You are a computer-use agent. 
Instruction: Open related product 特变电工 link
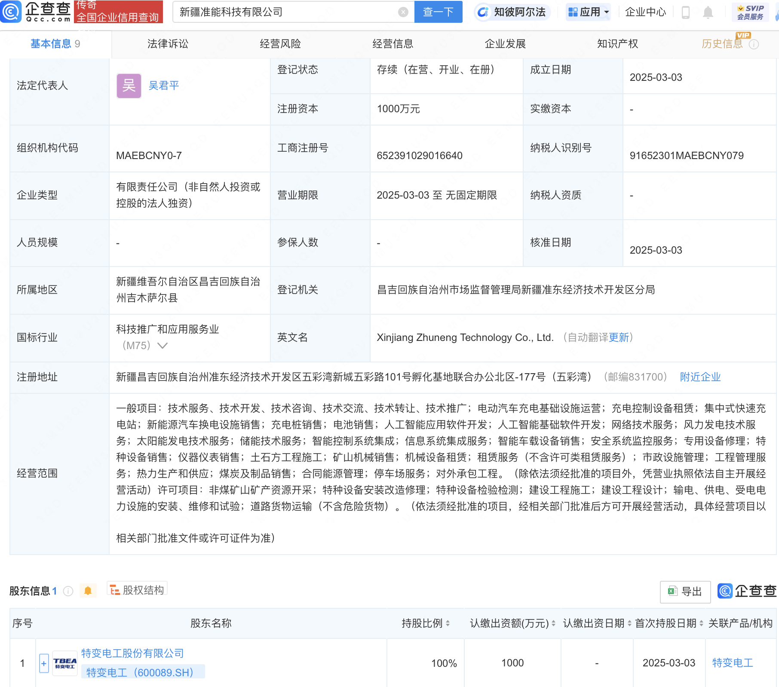(733, 663)
